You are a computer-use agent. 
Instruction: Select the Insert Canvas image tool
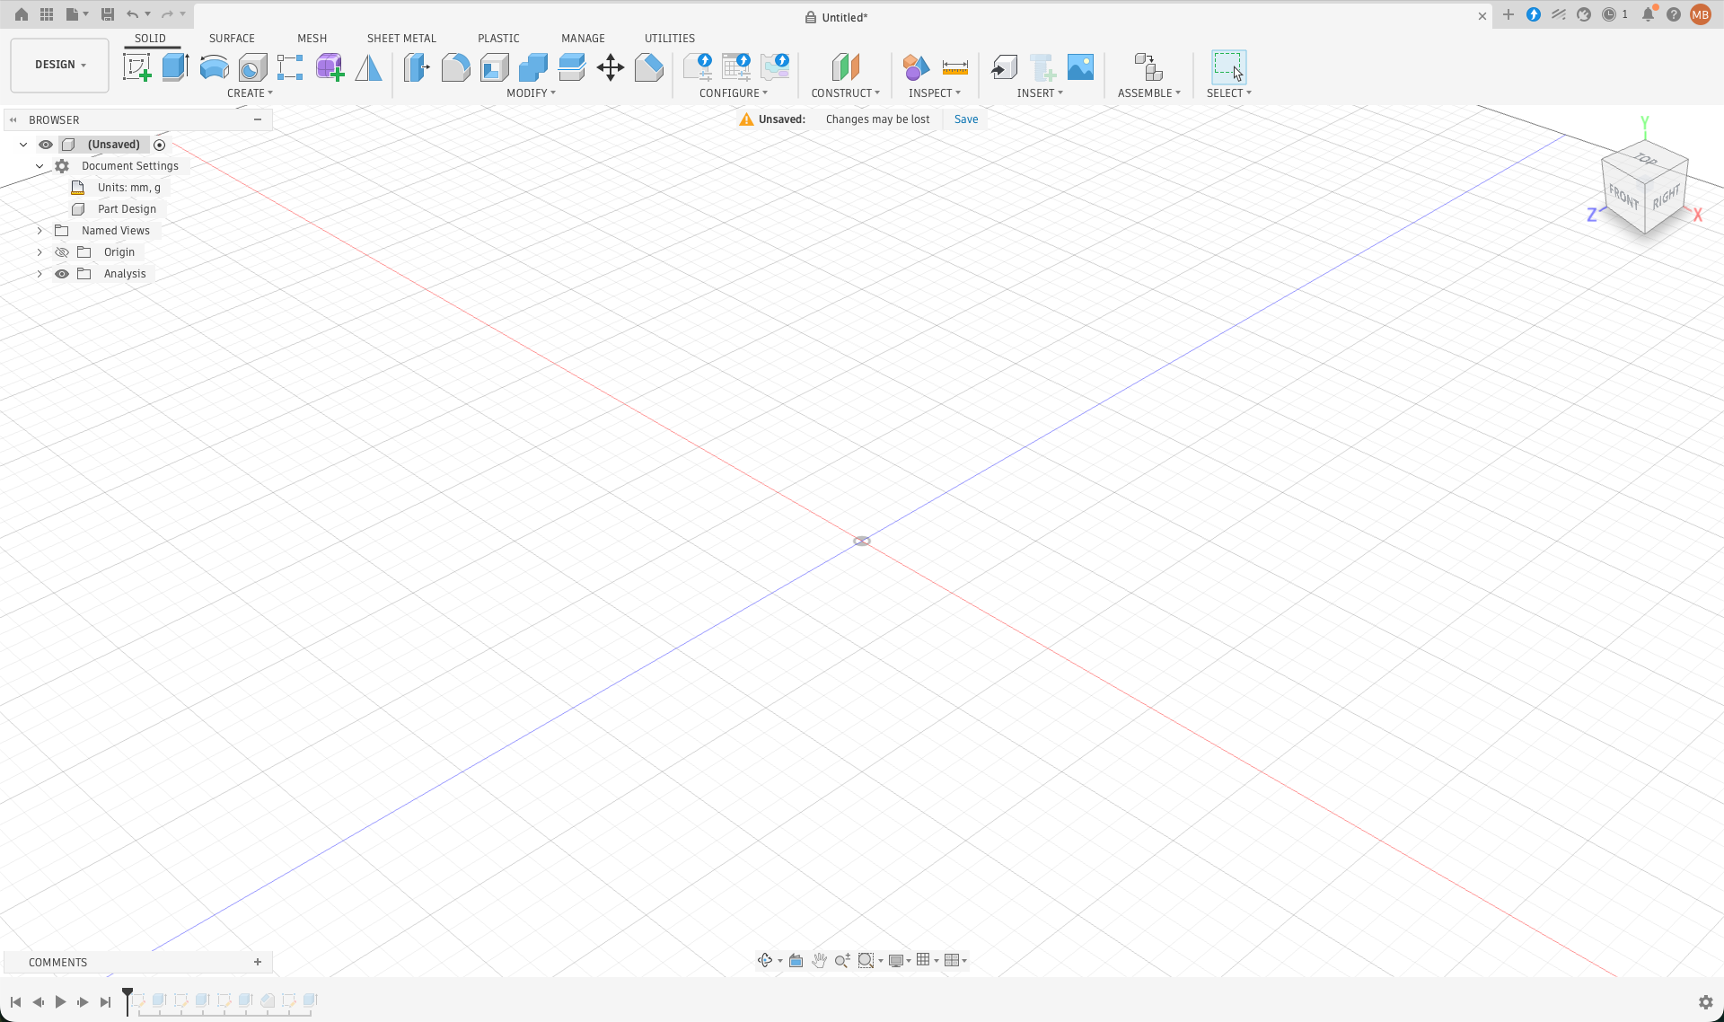click(x=1080, y=67)
